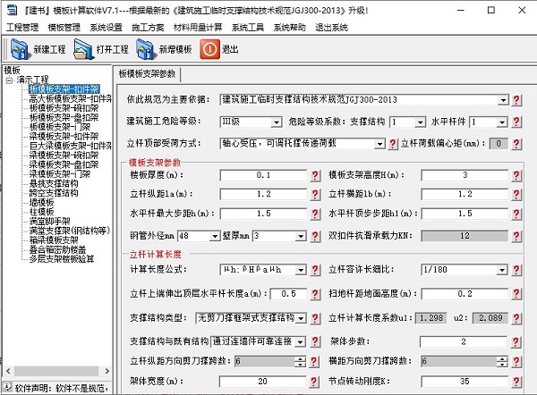Open the 立杆顶部受荷方式 dropdown
Viewport: 537px width, 395px height.
(x=379, y=144)
